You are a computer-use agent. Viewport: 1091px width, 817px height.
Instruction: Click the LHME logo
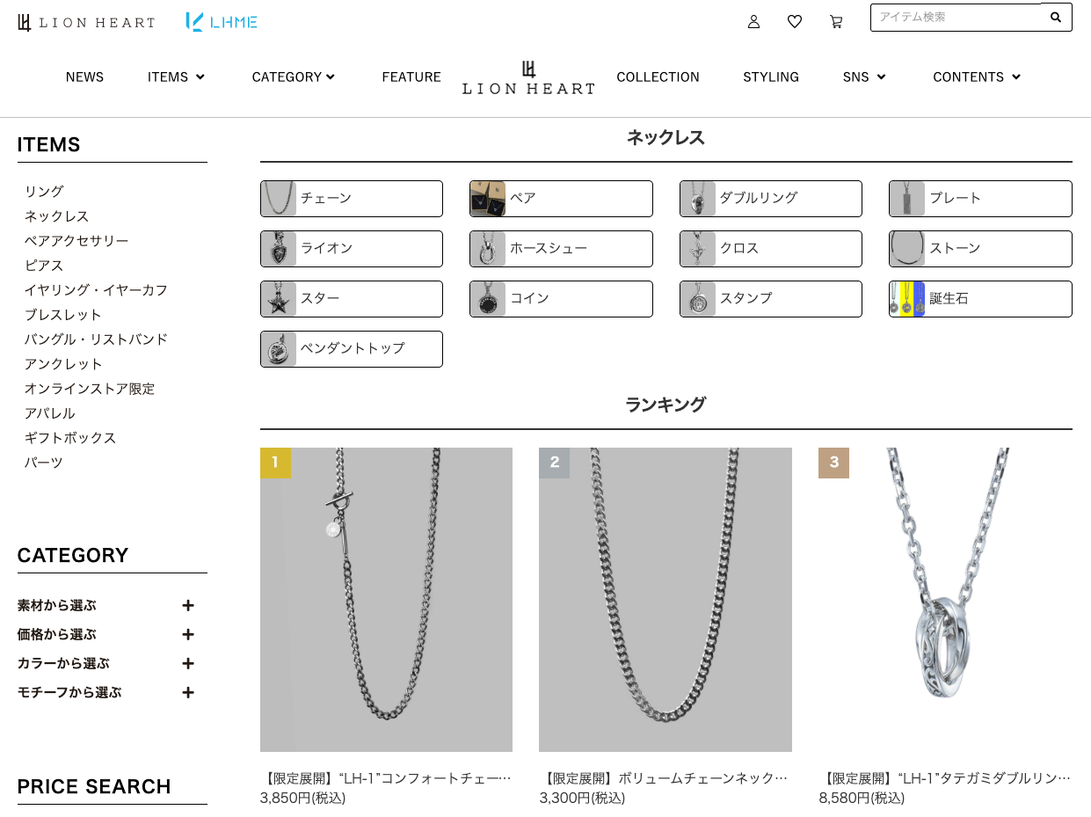[222, 22]
